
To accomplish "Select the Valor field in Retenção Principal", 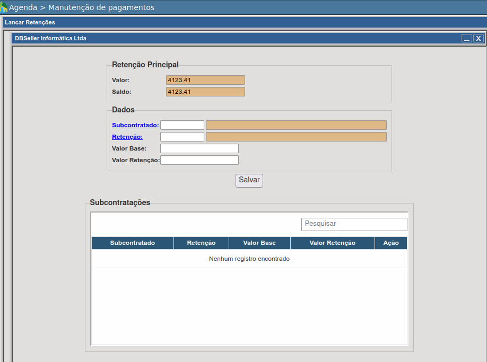I will click(x=205, y=80).
